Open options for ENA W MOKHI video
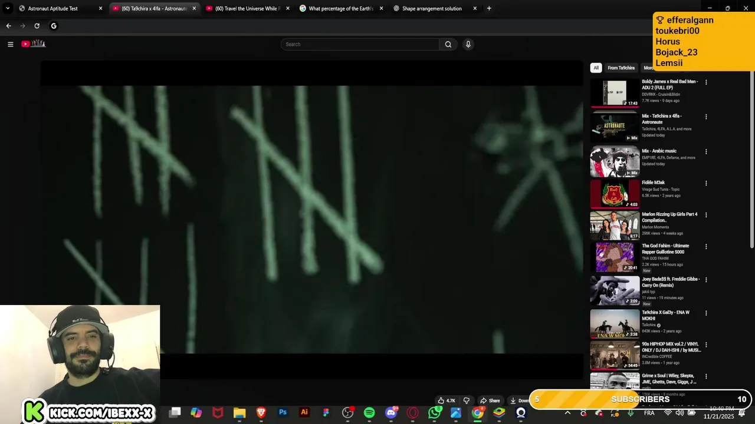This screenshot has height=424, width=755. pos(706,313)
